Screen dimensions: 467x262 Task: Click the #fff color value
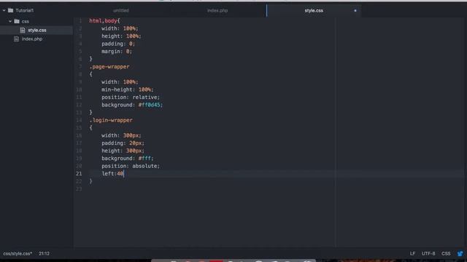pyautogui.click(x=144, y=159)
